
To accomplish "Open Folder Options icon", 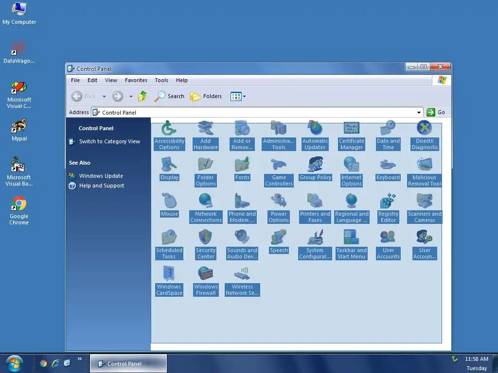I will tap(206, 172).
